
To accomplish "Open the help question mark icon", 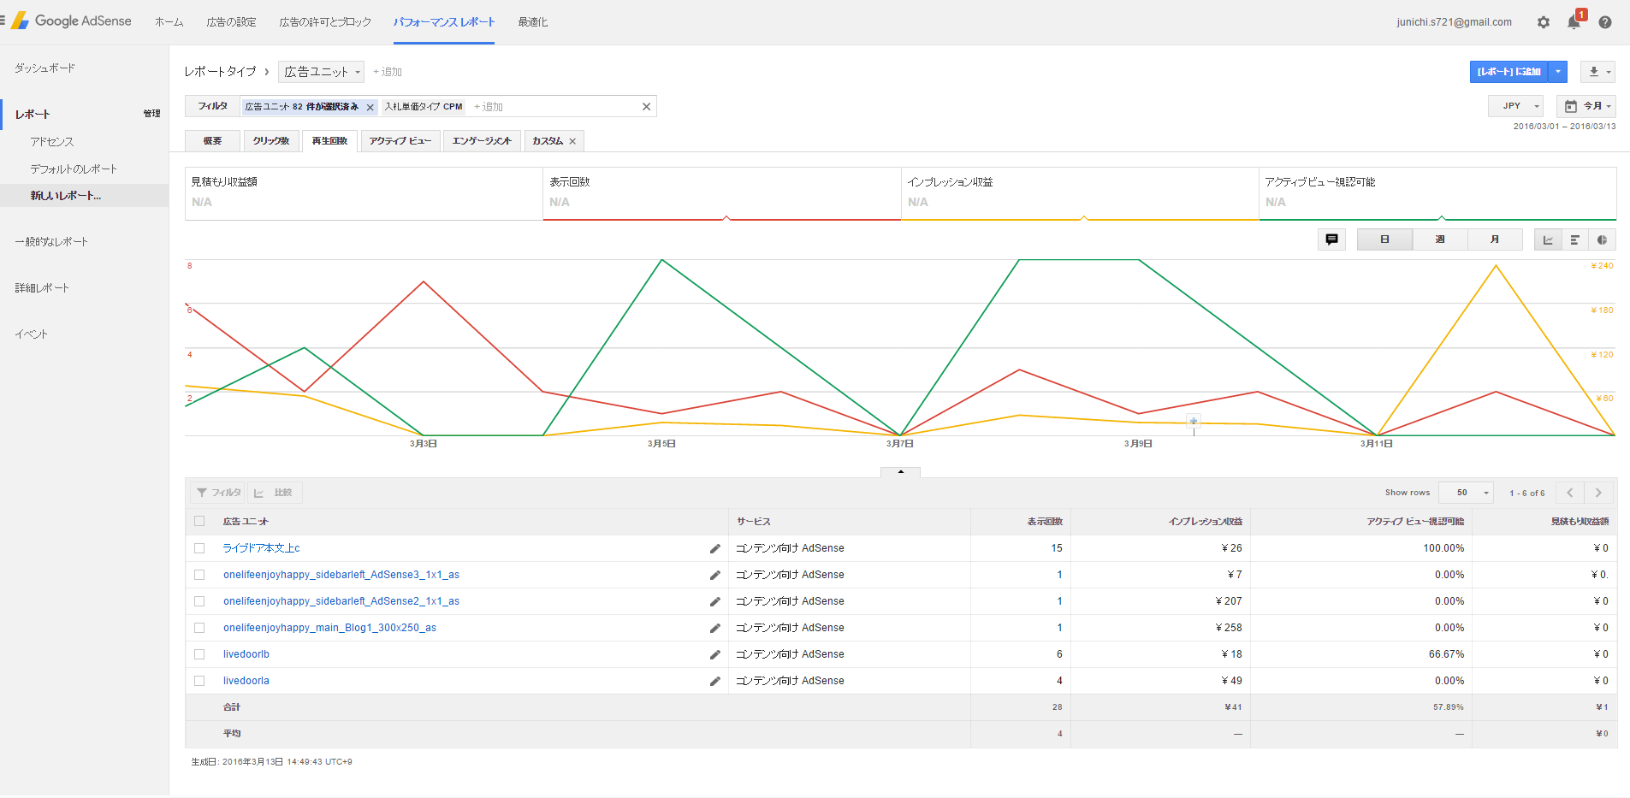I will click(x=1605, y=22).
